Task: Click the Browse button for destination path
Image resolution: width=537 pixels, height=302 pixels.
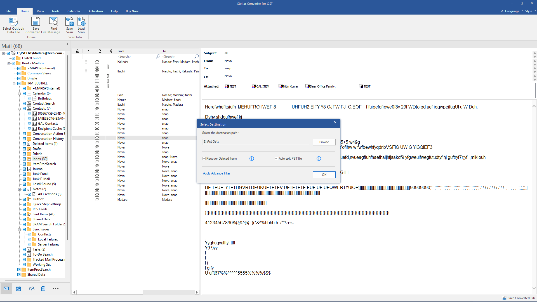Action: (324, 142)
